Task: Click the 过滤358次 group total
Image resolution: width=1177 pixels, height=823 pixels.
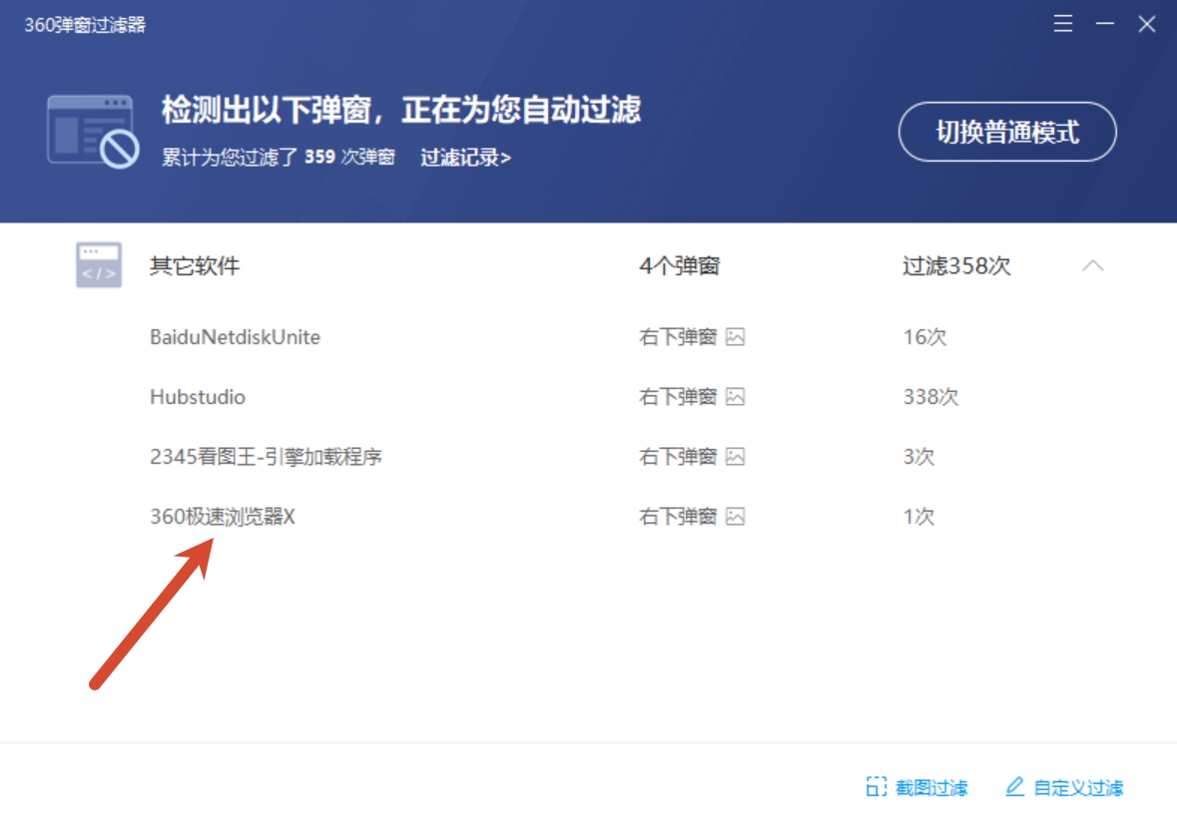Action: (x=956, y=265)
